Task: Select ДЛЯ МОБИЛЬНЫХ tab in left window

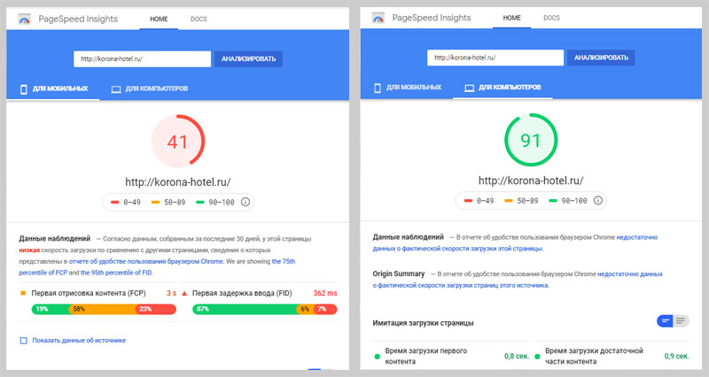Action: point(54,88)
